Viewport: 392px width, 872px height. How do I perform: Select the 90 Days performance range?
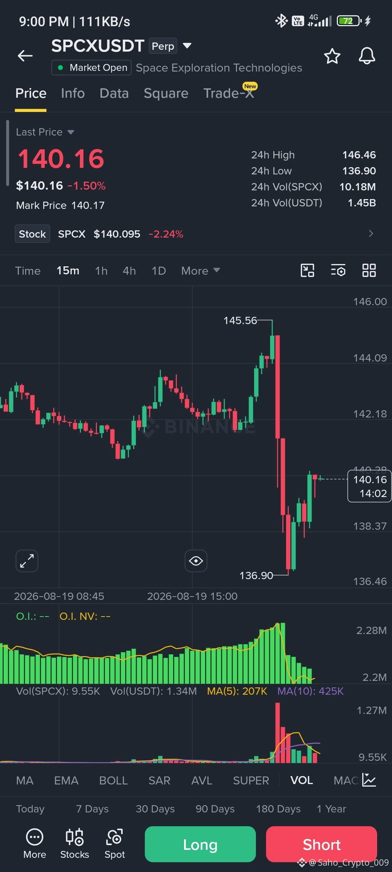coord(215,809)
